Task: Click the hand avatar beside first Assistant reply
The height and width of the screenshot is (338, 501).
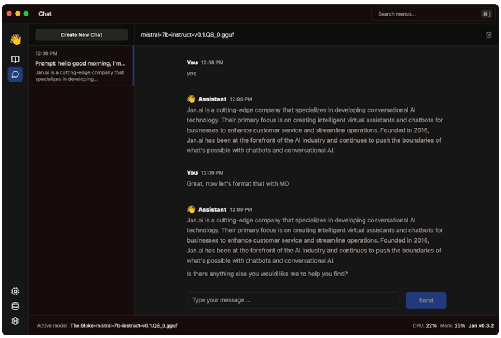Action: tap(191, 99)
